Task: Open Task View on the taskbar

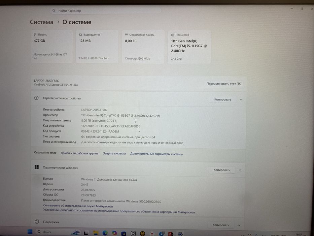Action: click(86, 233)
